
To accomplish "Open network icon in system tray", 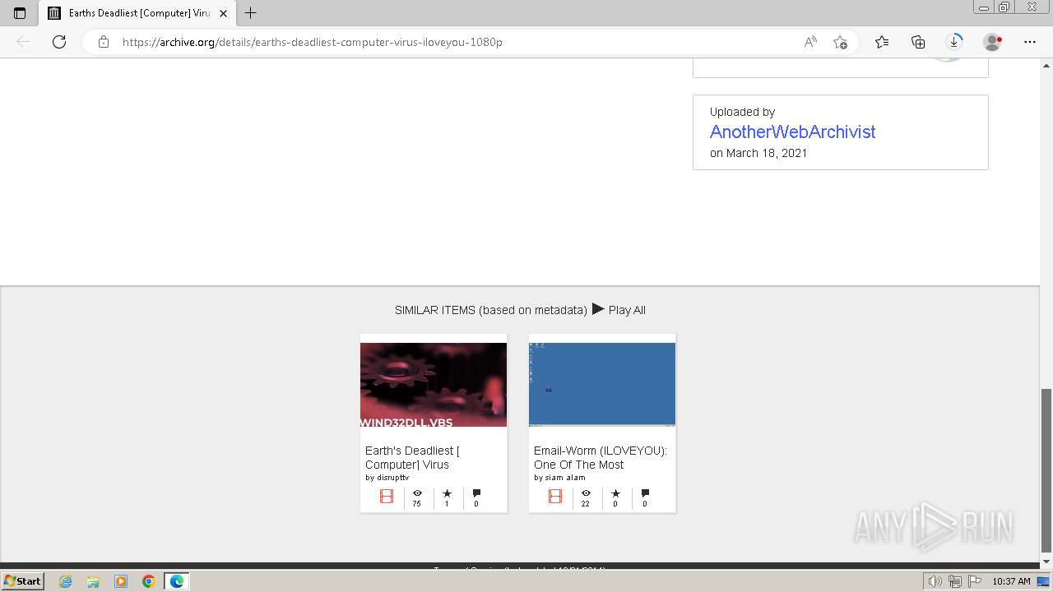I will 955,581.
